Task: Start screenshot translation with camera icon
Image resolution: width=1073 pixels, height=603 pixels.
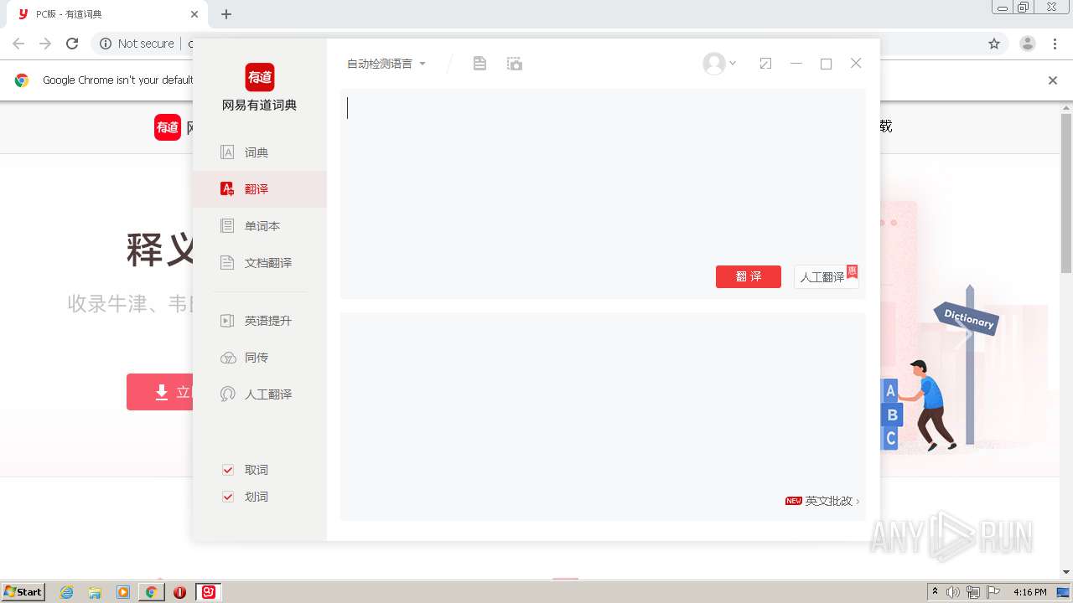Action: [515, 64]
